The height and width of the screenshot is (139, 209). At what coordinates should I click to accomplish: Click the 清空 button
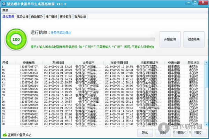[x=199, y=133]
